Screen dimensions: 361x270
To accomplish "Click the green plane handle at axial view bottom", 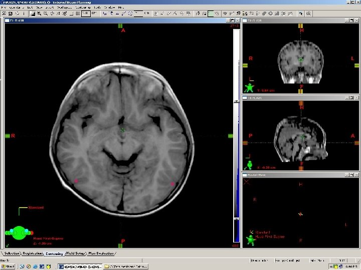I will click(x=120, y=245).
